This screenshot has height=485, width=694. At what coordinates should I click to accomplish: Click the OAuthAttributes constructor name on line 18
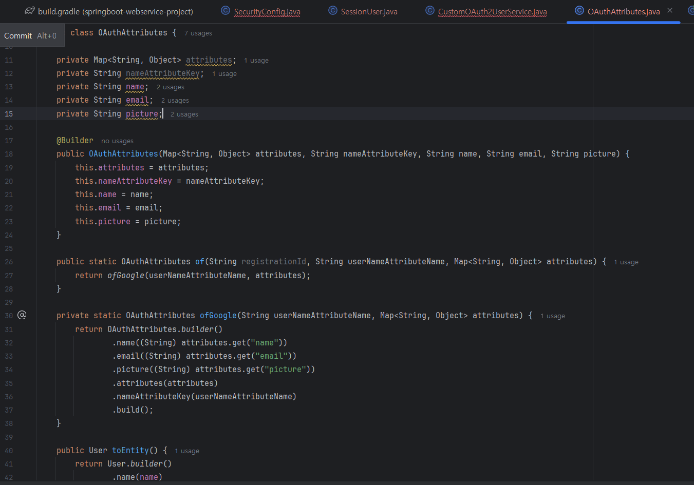(x=123, y=154)
